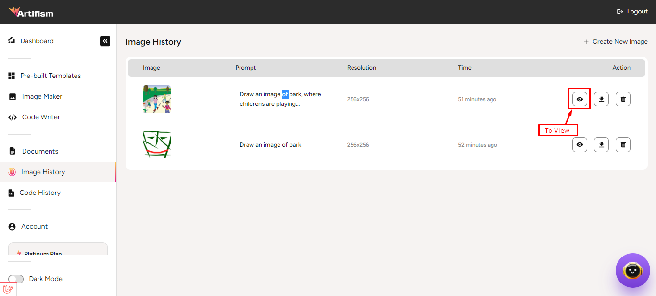This screenshot has height=296, width=656.
Task: Download the second row park image
Action: [601, 144]
